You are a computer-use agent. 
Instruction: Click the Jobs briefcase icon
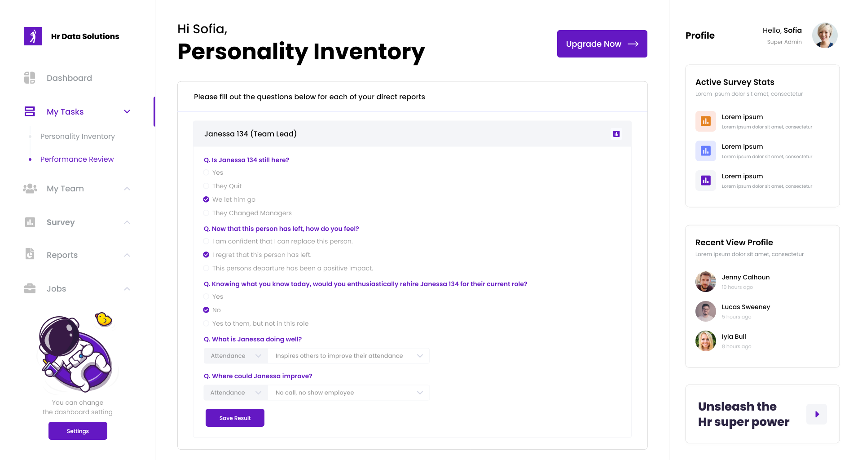pos(30,288)
